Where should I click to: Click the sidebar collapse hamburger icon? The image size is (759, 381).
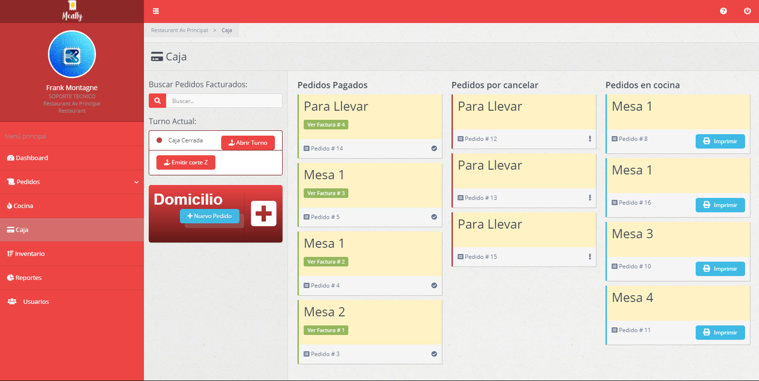pos(156,11)
